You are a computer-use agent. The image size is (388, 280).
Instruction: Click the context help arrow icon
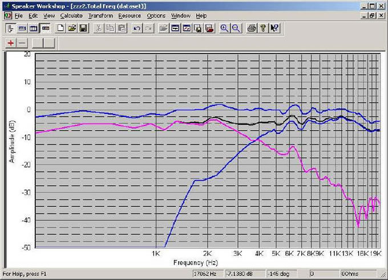coord(274,28)
